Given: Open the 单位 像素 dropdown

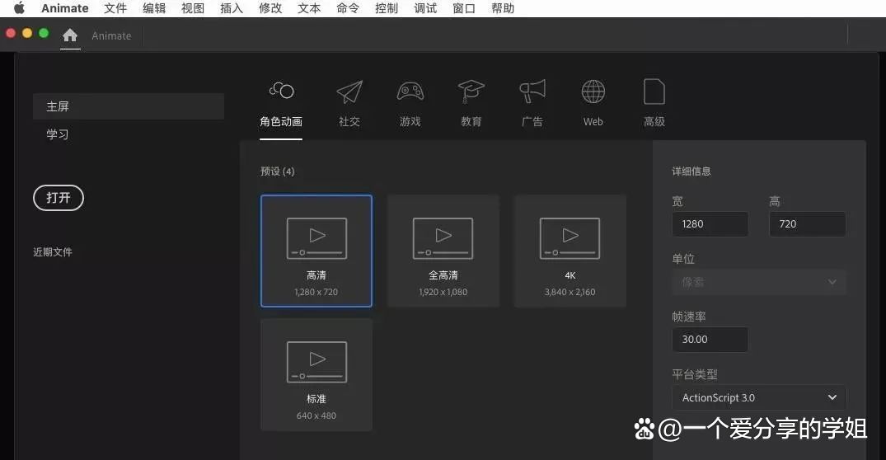Looking at the screenshot, I should (759, 281).
